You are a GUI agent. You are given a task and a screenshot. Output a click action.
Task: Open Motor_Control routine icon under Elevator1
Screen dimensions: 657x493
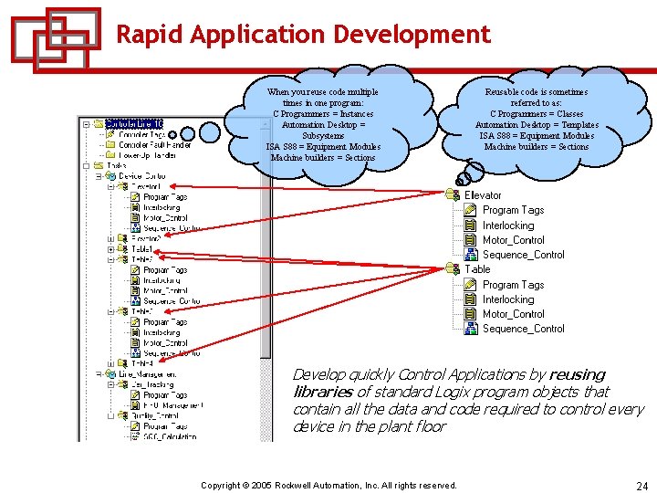pos(135,218)
